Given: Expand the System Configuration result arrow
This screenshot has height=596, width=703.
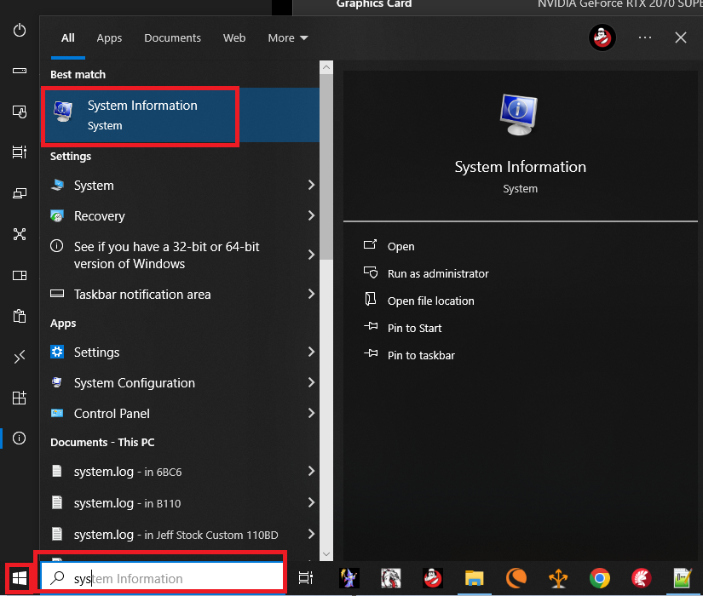Looking at the screenshot, I should pyautogui.click(x=311, y=382).
